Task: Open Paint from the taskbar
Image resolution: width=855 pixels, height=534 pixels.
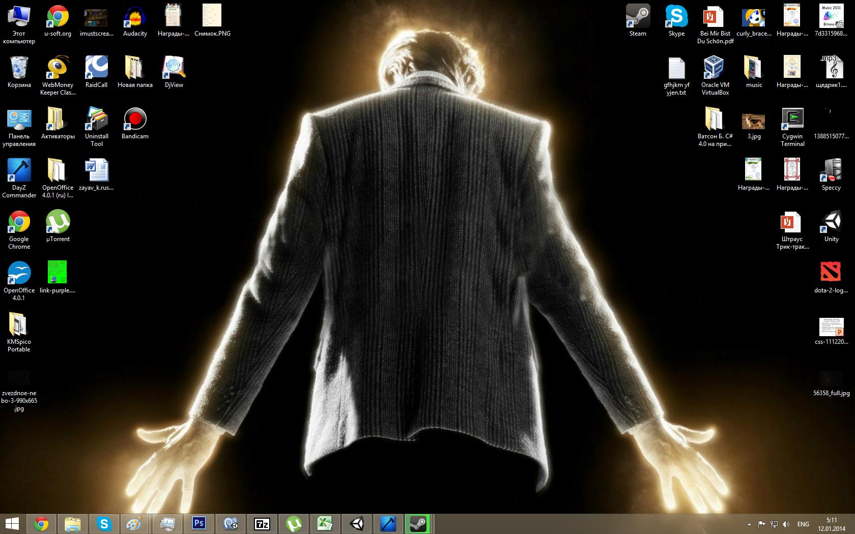Action: (136, 523)
